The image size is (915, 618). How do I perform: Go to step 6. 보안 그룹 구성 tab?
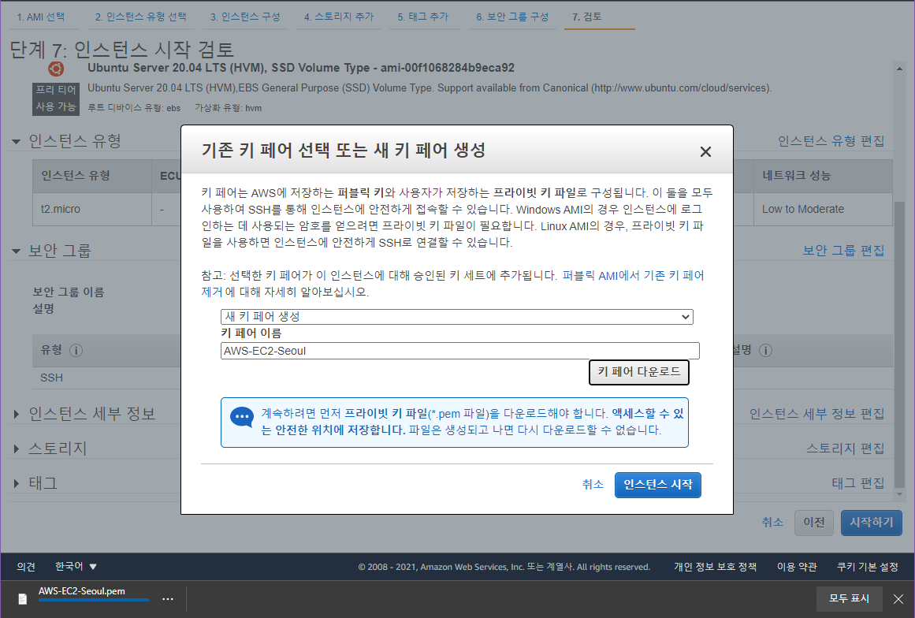[x=512, y=17]
